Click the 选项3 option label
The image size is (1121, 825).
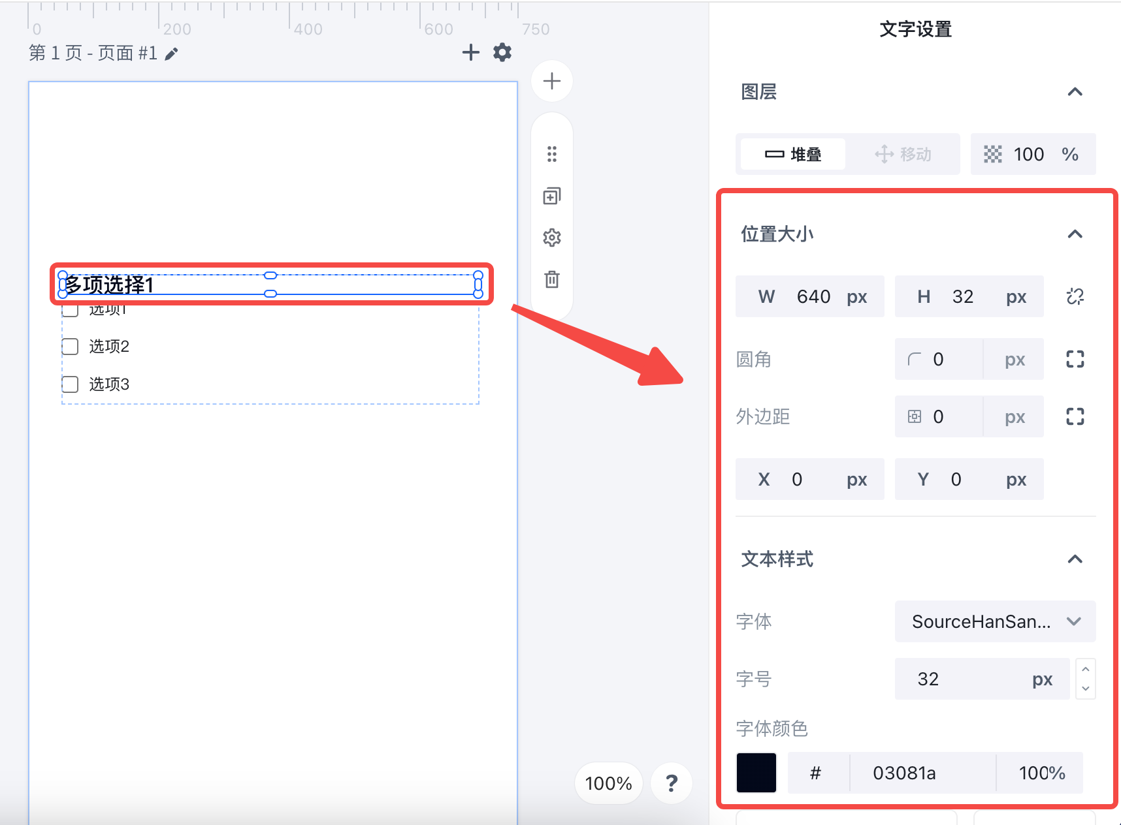coord(109,384)
